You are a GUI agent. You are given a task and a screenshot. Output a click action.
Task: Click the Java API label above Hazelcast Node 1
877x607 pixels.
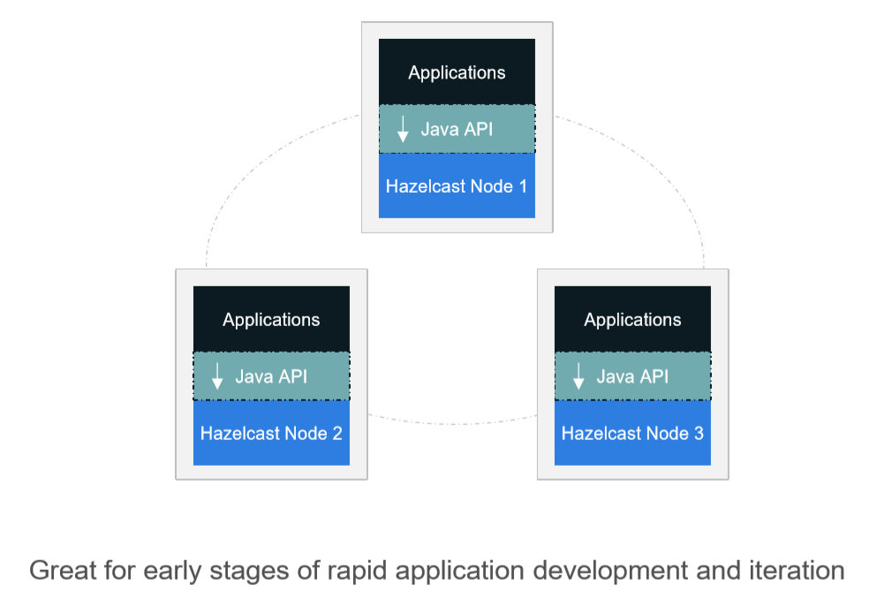tap(457, 129)
